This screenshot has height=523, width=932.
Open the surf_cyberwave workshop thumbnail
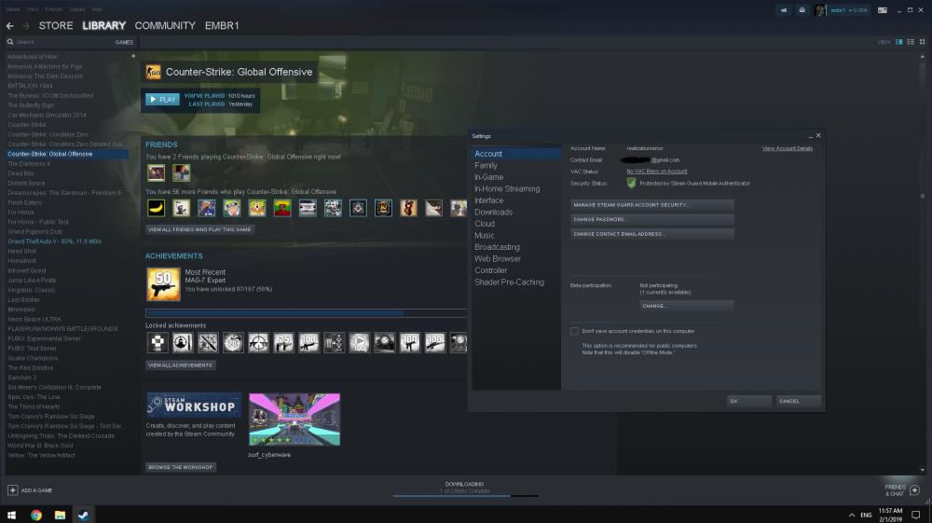point(295,419)
